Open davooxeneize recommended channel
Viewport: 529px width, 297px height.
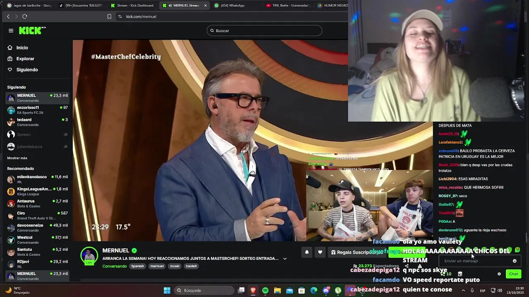[x=37, y=227]
